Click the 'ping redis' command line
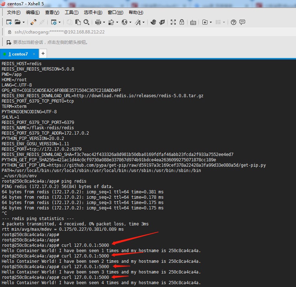 [44, 181]
